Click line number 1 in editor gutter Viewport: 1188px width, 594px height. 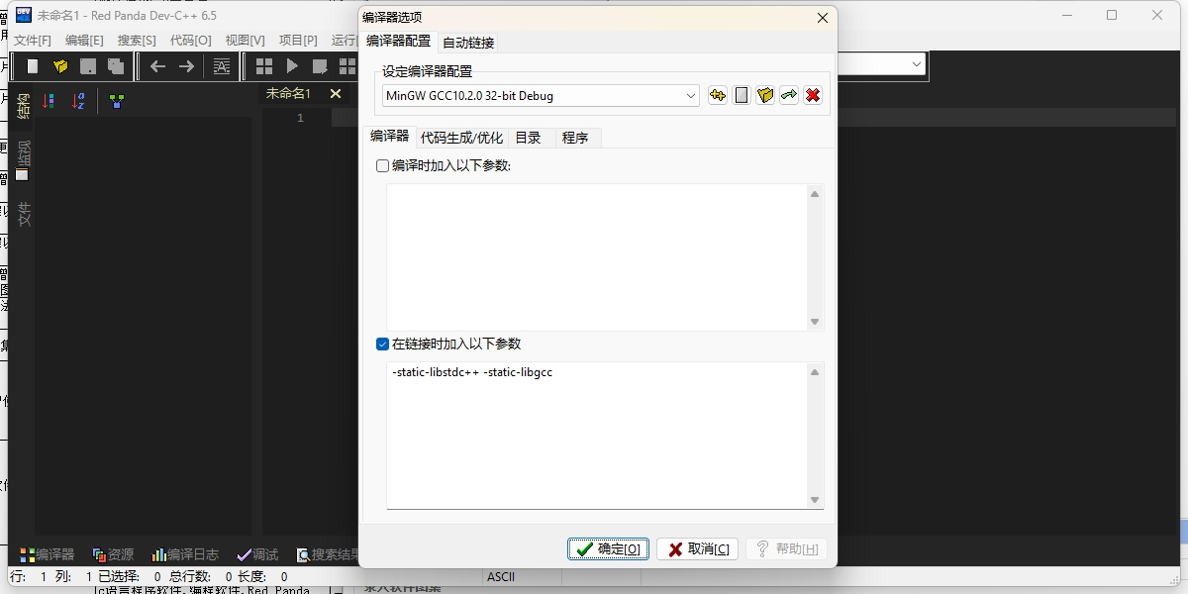coord(299,118)
